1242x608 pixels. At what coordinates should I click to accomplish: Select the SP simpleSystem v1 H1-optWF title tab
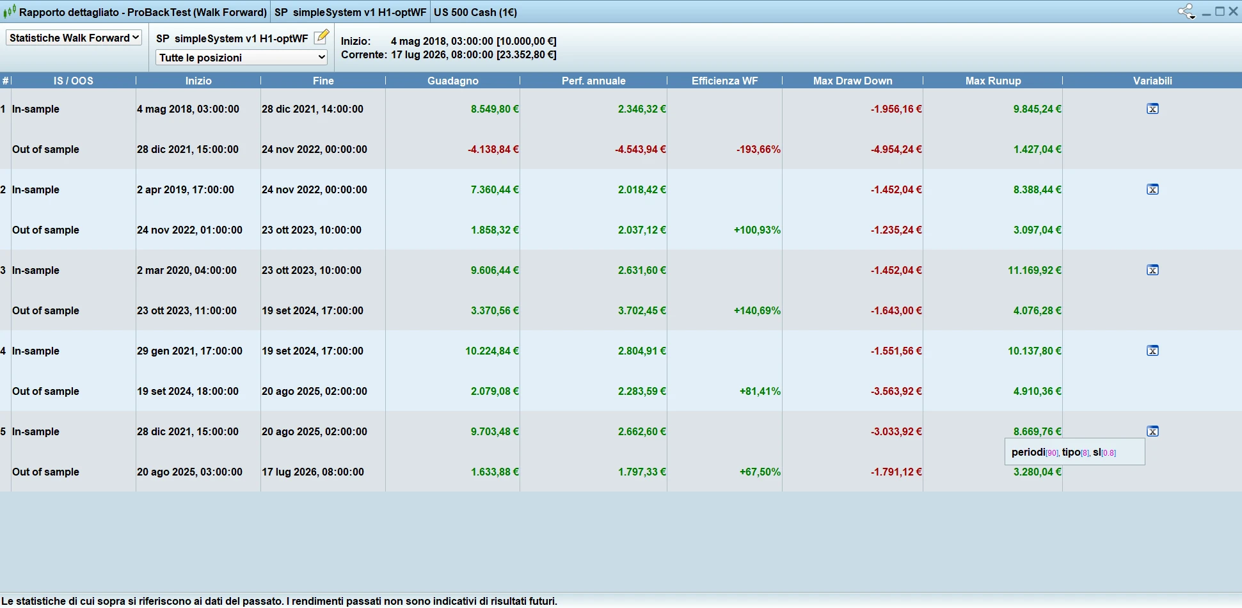(x=350, y=12)
